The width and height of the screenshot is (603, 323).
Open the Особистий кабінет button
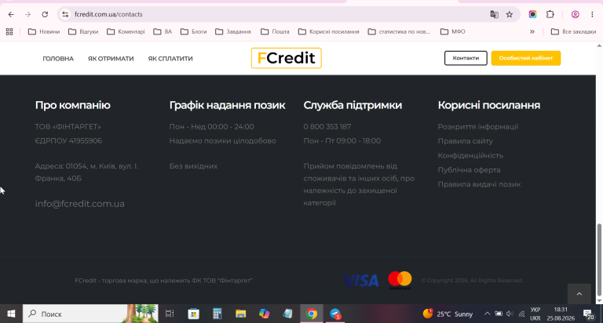coord(526,58)
